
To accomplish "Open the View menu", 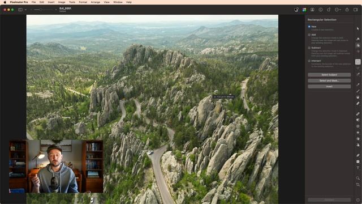I will coord(107,2).
